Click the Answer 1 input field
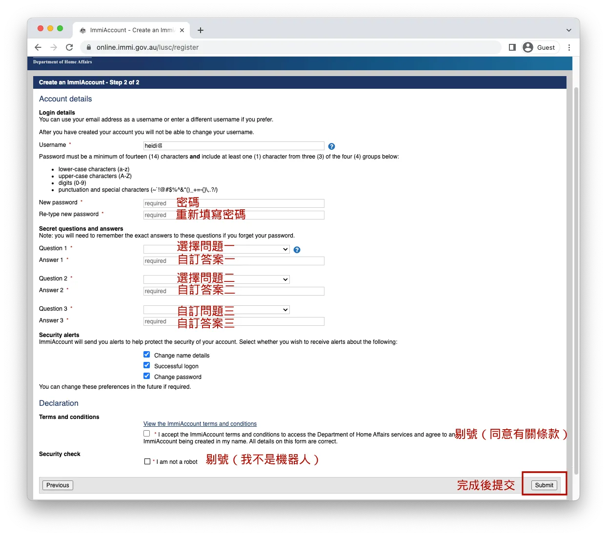 pyautogui.click(x=234, y=261)
